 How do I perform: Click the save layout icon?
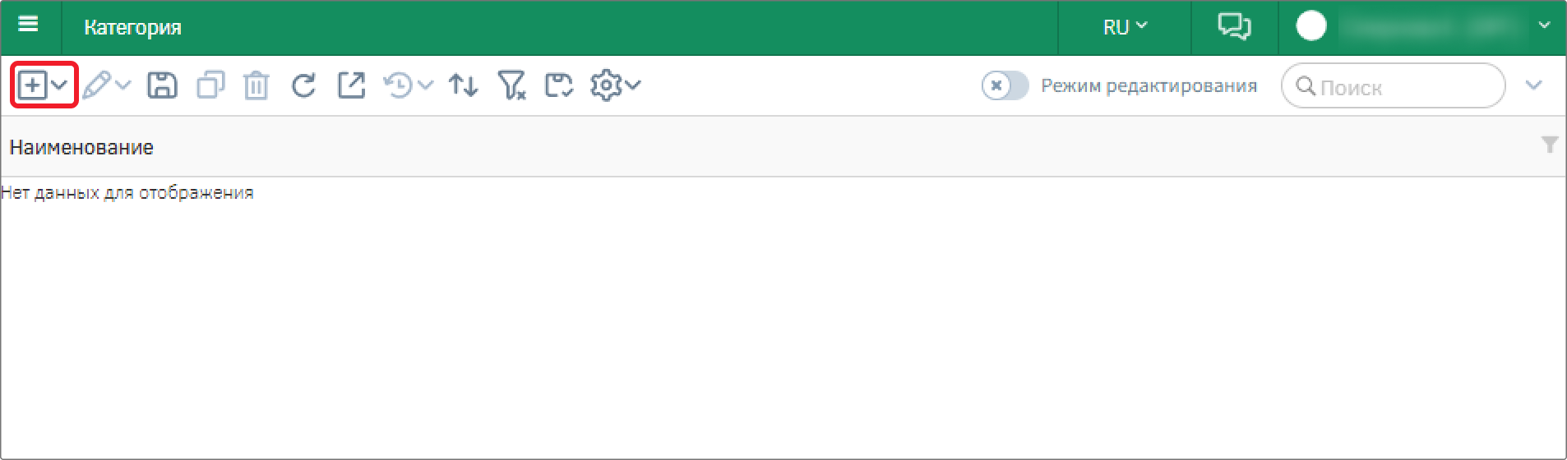pyautogui.click(x=559, y=85)
